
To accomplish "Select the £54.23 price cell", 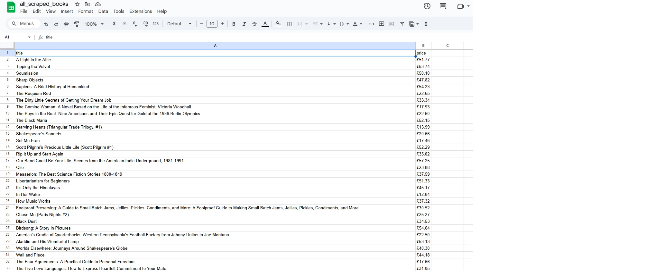I will click(423, 87).
